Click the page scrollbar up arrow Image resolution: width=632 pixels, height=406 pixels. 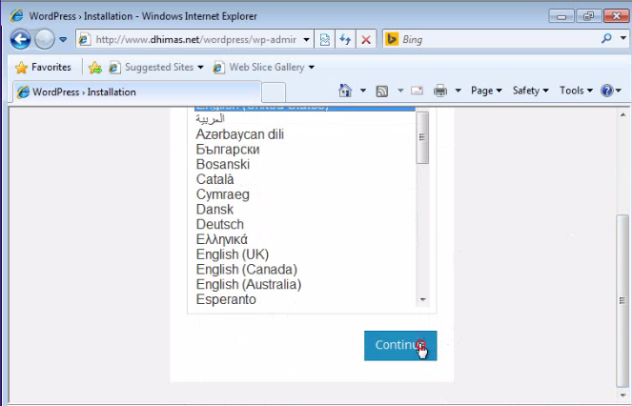622,115
